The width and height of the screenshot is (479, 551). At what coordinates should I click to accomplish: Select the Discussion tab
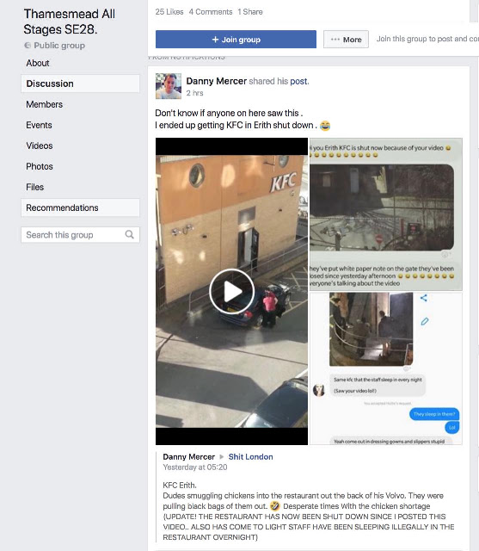80,84
